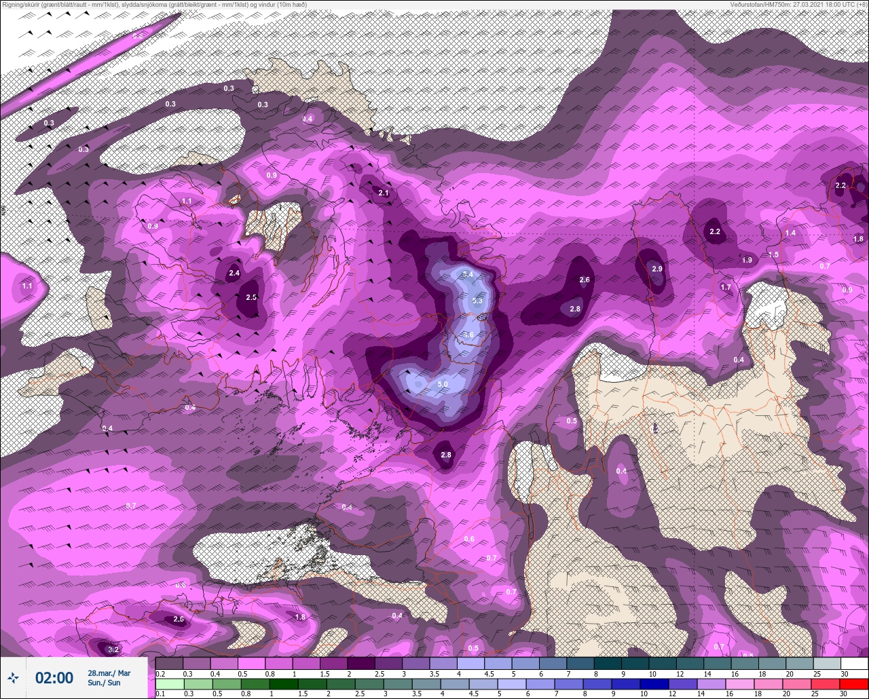
Task: Click the Veðurstofan star logo beside 02:00
Action: pos(13,677)
